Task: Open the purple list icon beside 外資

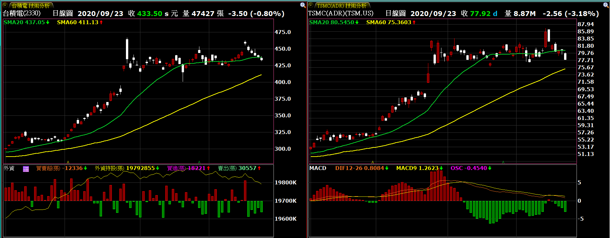Action: [26, 169]
